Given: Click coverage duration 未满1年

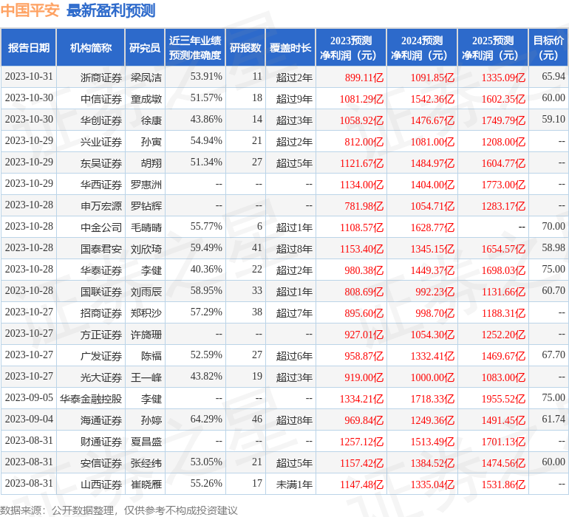Looking at the screenshot, I should [x=294, y=485].
